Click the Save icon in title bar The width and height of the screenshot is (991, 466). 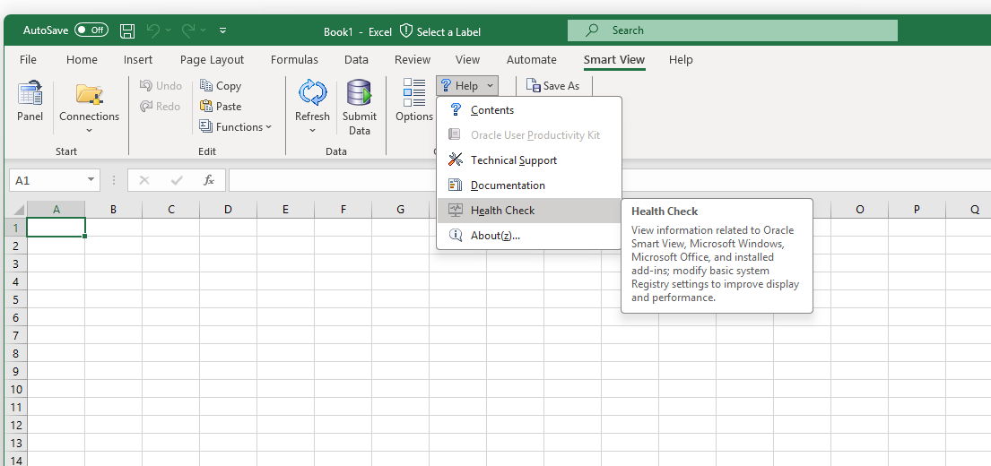pyautogui.click(x=127, y=31)
